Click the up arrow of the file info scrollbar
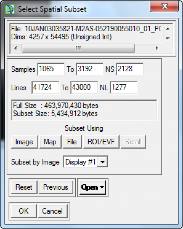Screen dimensions: 183x229 [x=168, y=29]
